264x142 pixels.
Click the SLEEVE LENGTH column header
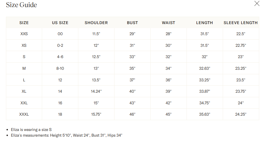pyautogui.click(x=241, y=23)
